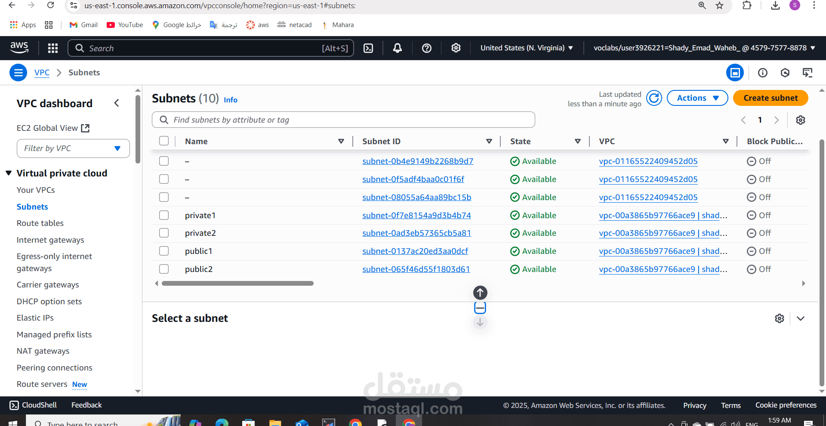Image resolution: width=826 pixels, height=426 pixels.
Task: Open Elastic IPs in sidebar
Action: (35, 318)
